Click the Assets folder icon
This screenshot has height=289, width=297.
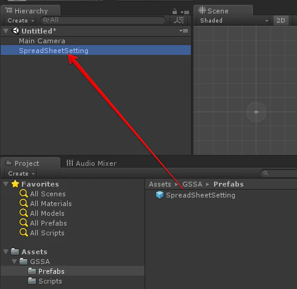coord(15,252)
